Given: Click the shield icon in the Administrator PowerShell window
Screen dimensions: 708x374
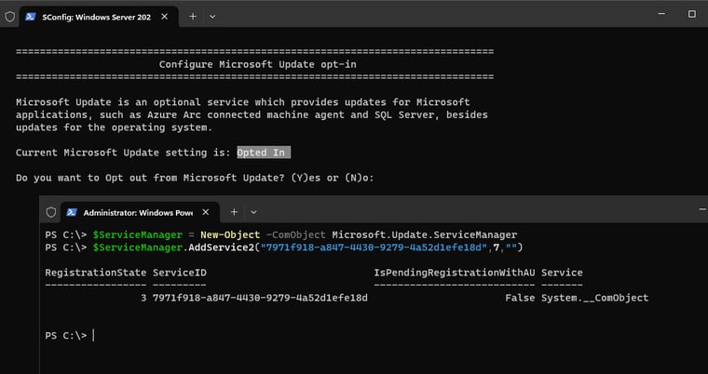Looking at the screenshot, I should click(x=51, y=212).
